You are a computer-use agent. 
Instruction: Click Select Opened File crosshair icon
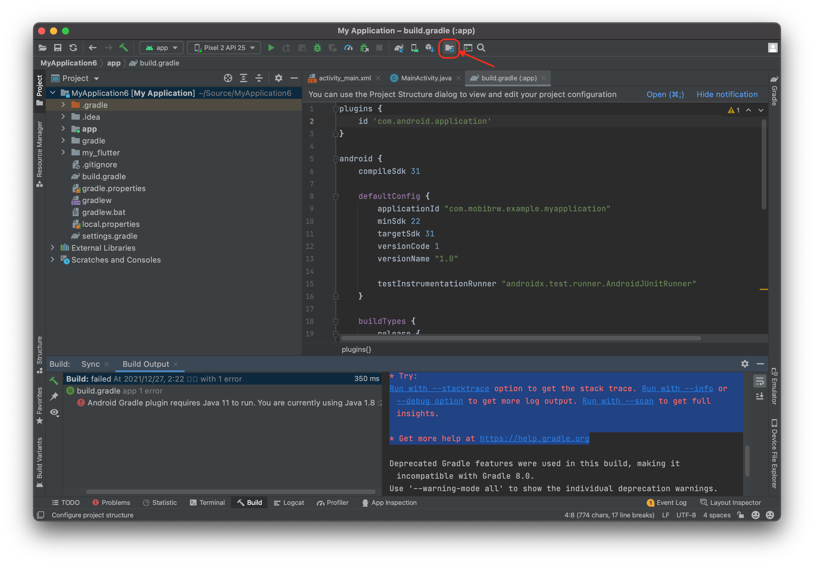coord(228,78)
